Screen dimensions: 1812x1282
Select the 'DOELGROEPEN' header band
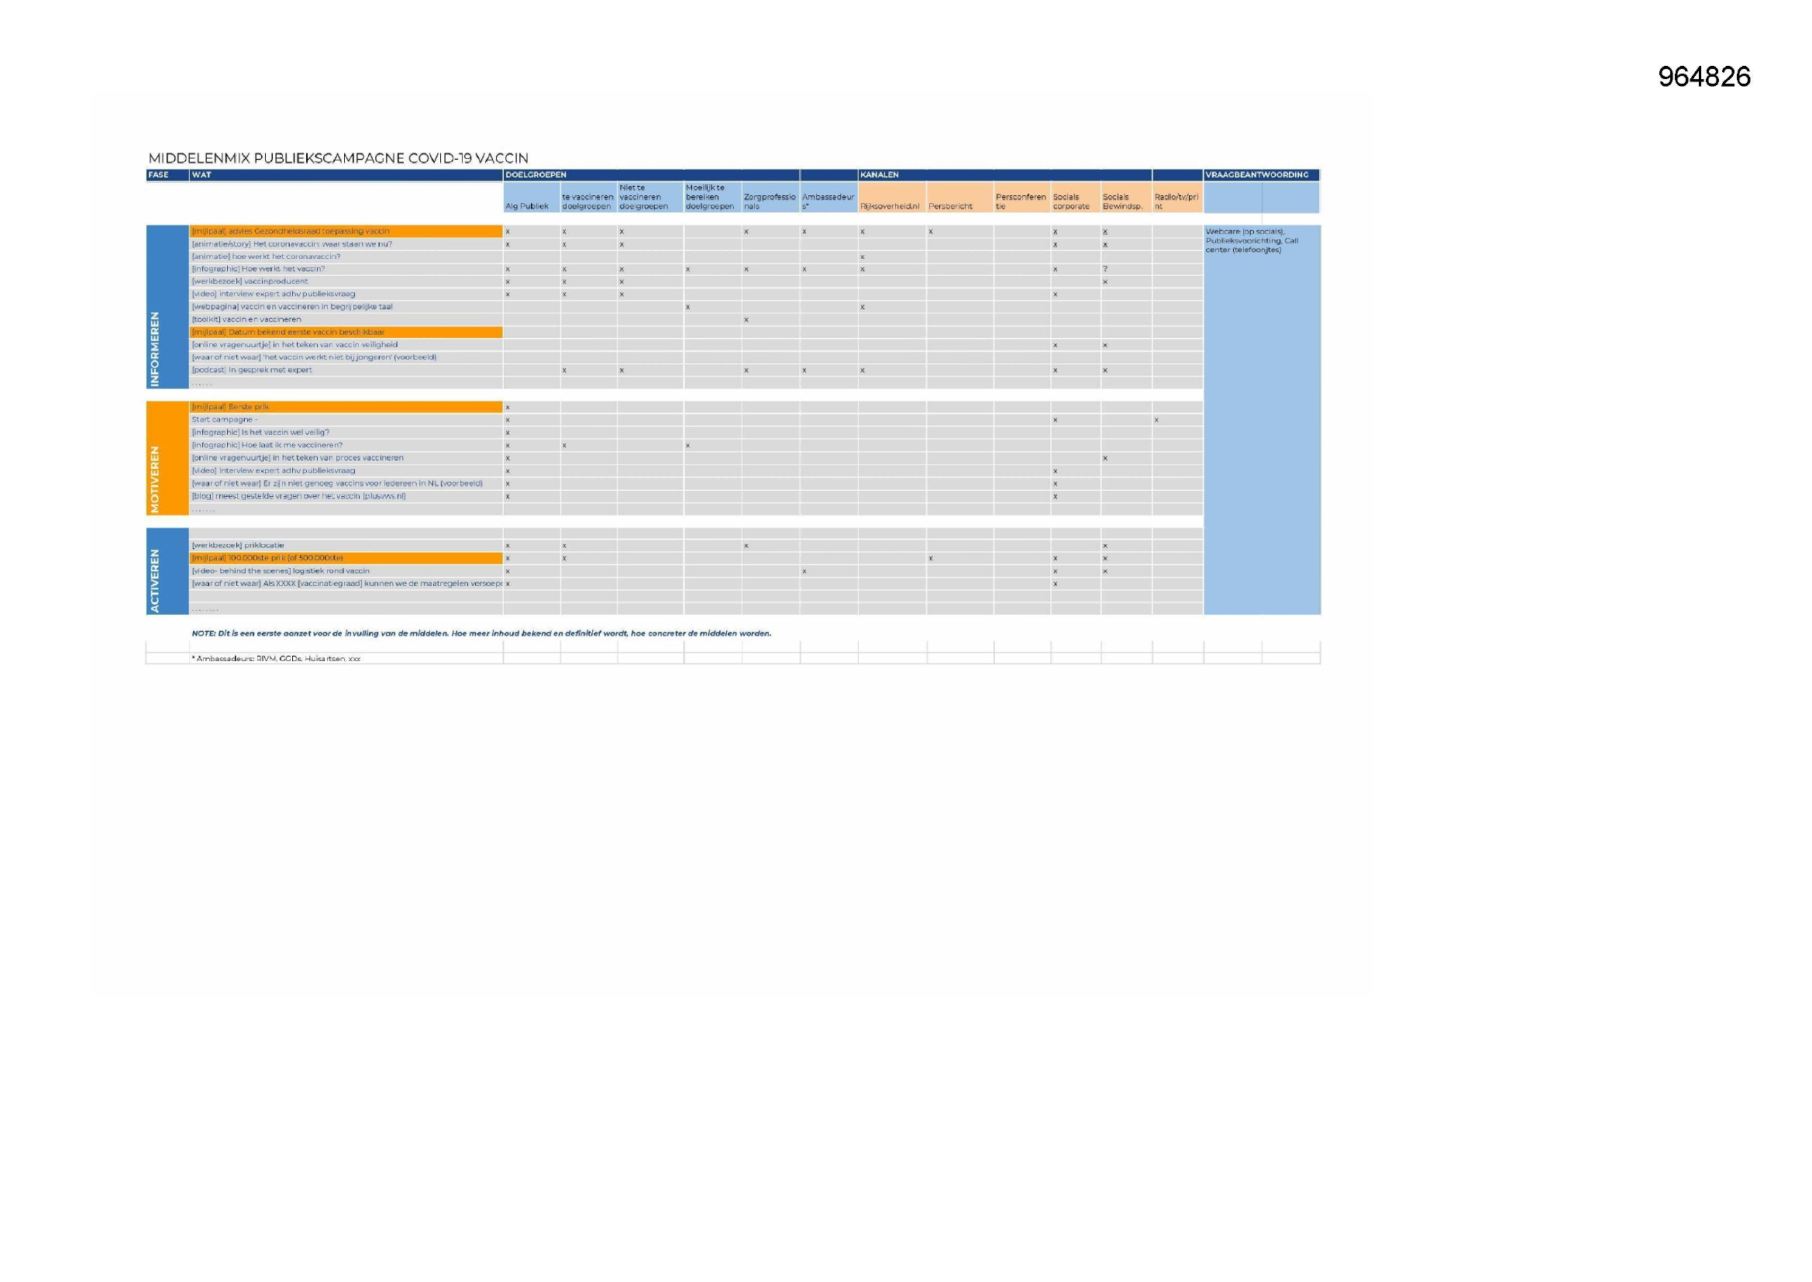click(x=651, y=175)
